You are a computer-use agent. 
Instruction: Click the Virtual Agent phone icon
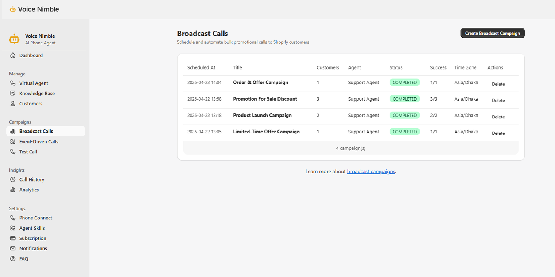13,83
